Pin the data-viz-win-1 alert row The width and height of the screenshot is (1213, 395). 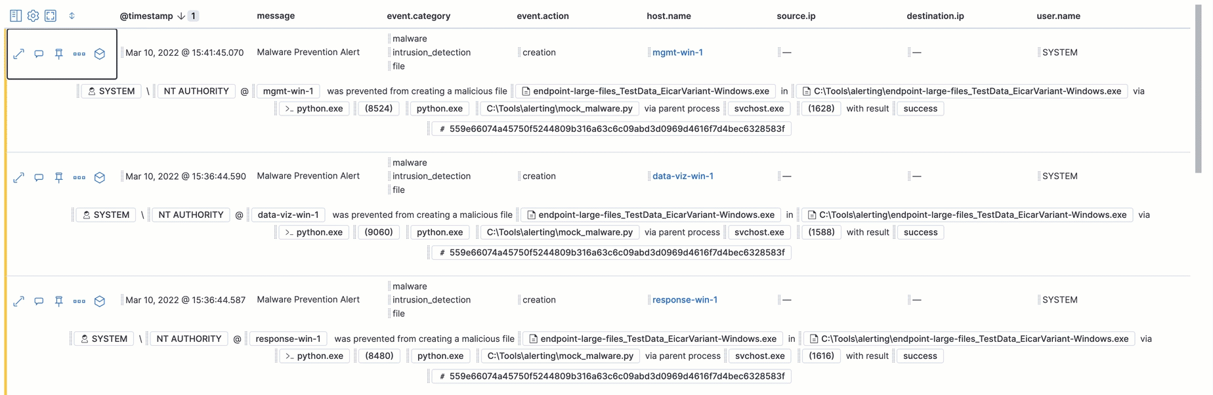click(58, 177)
